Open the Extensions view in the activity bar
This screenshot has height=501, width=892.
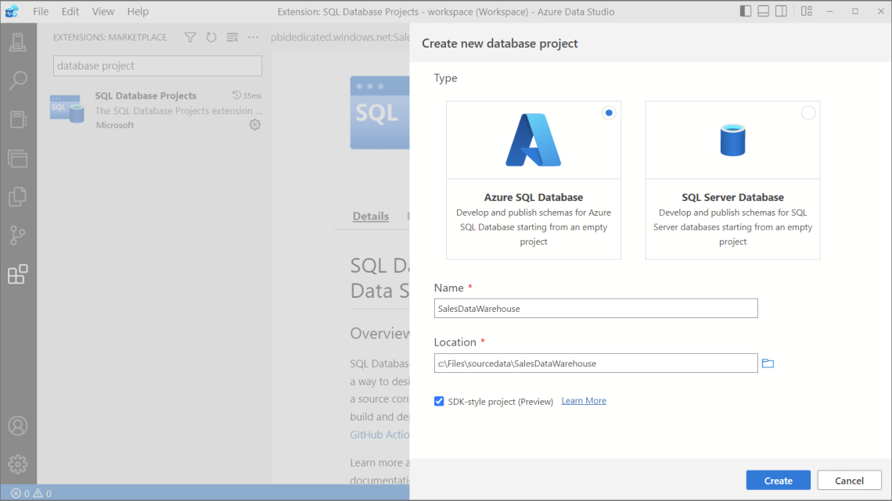coord(18,274)
